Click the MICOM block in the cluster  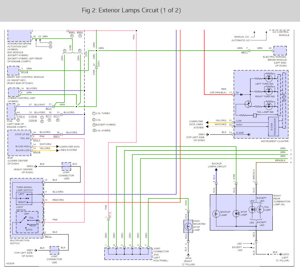pos(284,100)
